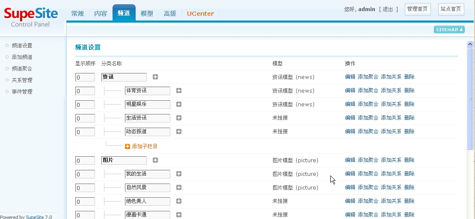Open the UCenter tab
475x219 pixels.
point(200,14)
